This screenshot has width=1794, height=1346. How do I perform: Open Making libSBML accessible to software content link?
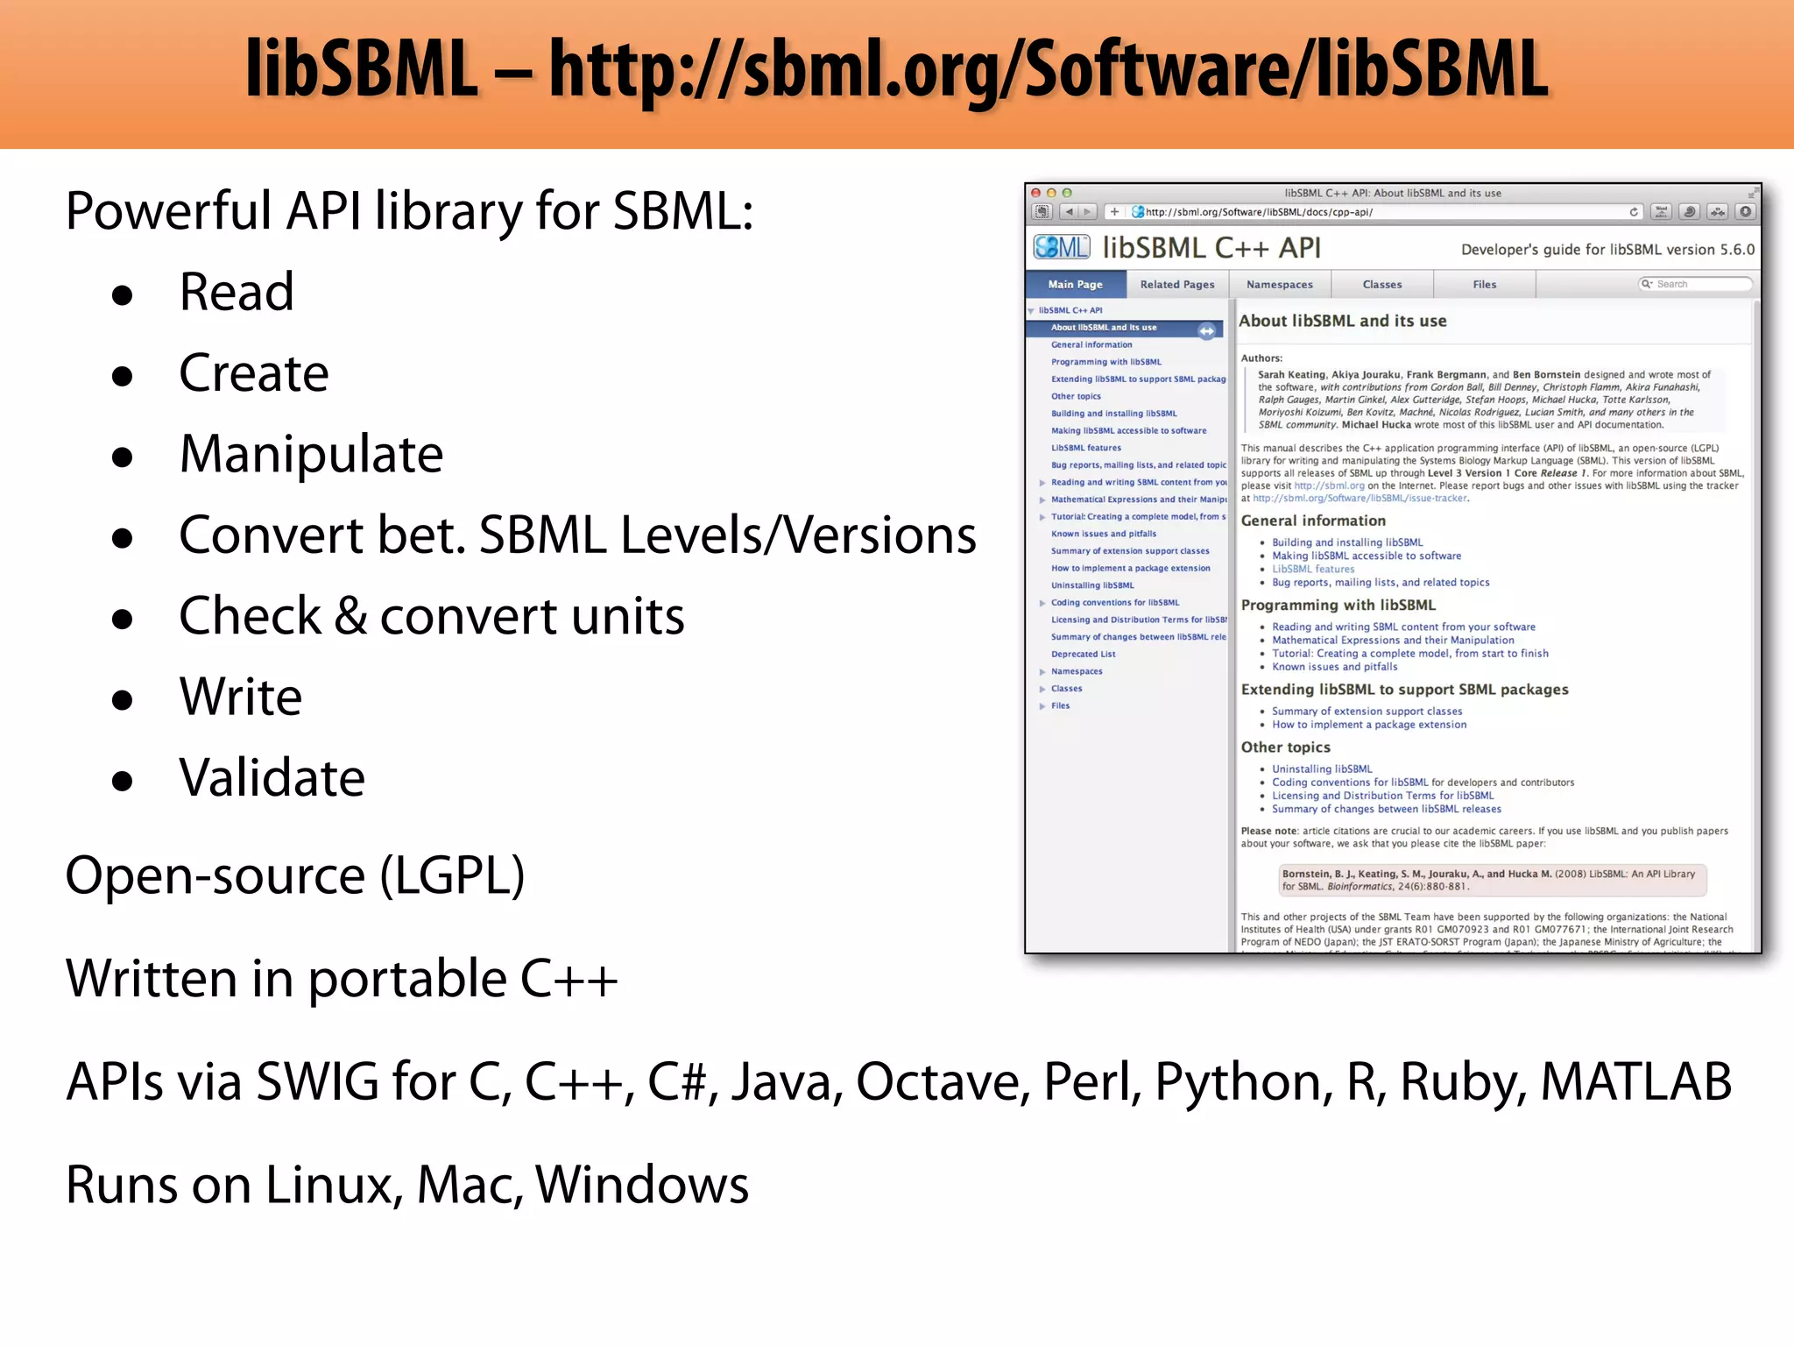(1367, 556)
